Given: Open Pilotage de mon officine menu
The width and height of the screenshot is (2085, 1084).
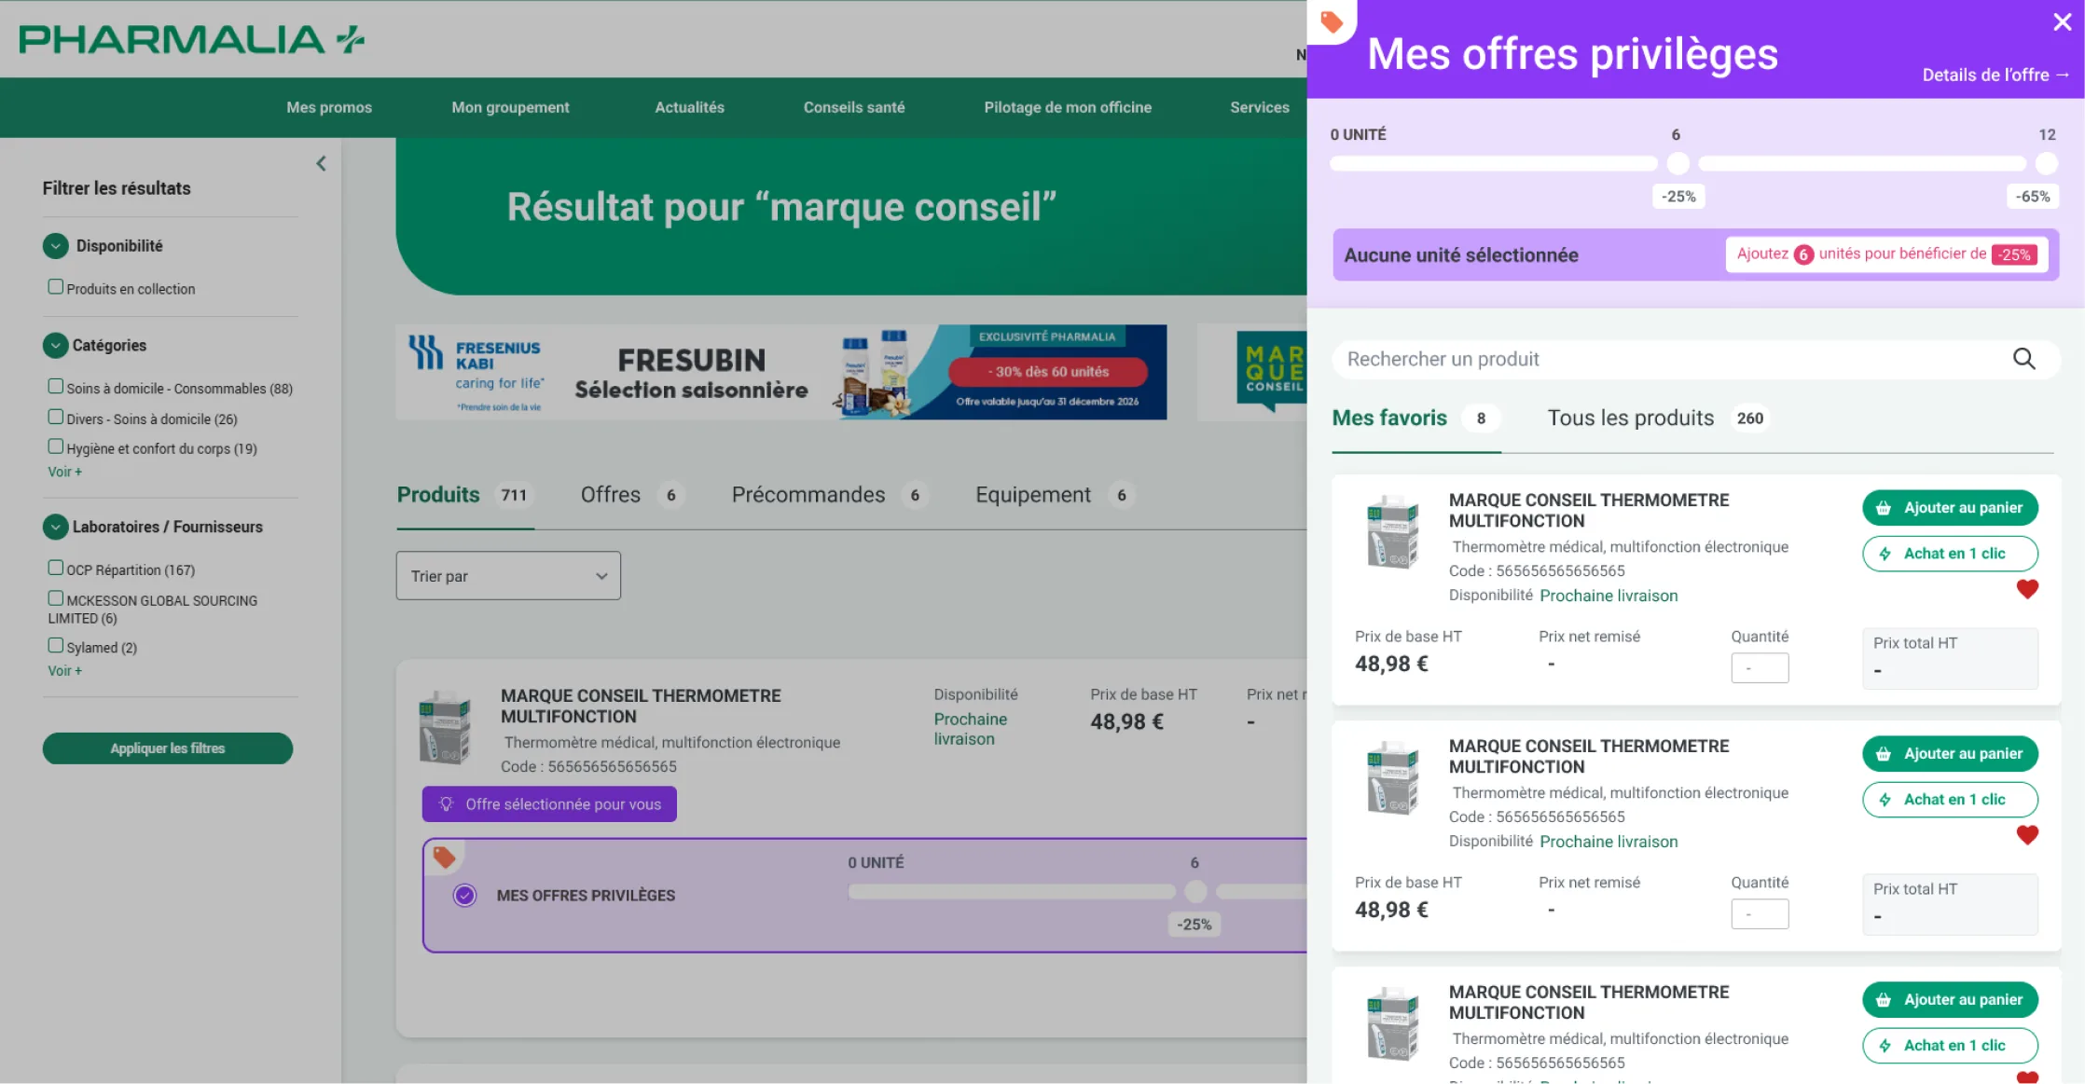Looking at the screenshot, I should [x=1068, y=107].
